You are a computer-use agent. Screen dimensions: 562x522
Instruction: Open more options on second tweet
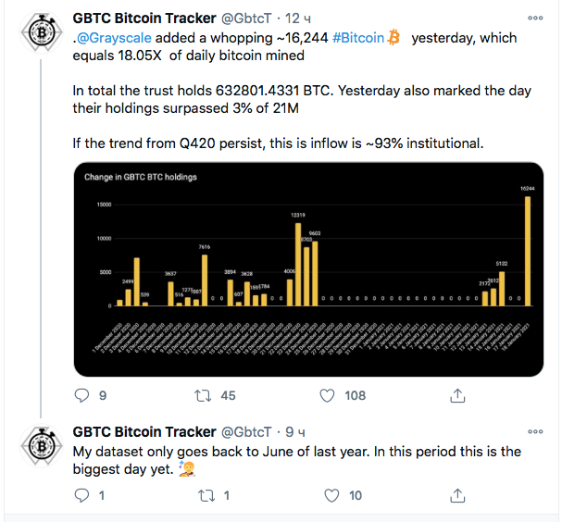coord(535,432)
